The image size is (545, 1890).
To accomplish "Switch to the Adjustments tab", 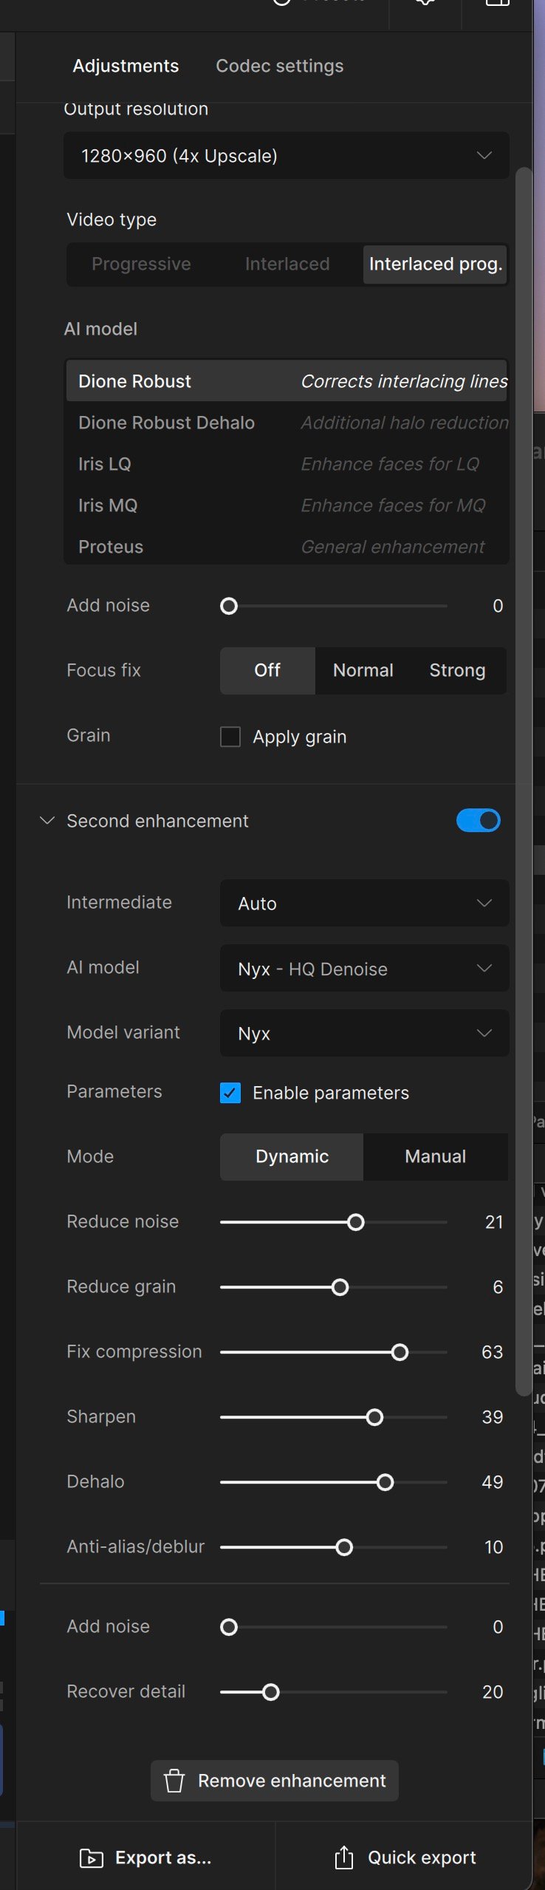I will (126, 66).
